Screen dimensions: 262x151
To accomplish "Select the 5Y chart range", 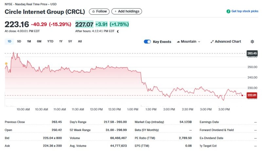I will 70,41.
